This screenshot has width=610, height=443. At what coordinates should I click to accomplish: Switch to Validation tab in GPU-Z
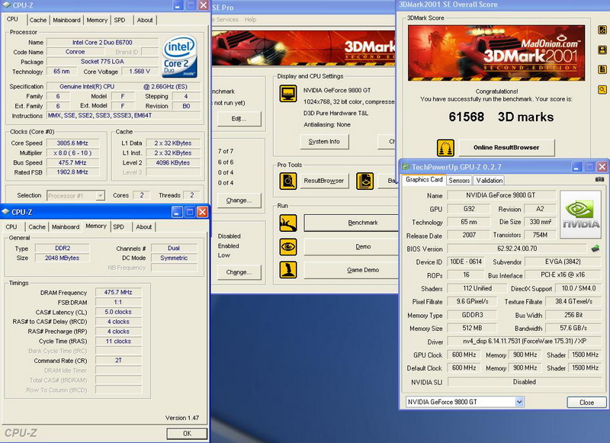pos(489,180)
